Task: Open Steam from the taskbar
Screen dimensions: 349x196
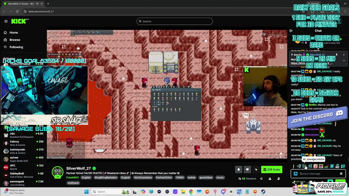Action: [x=263, y=192]
